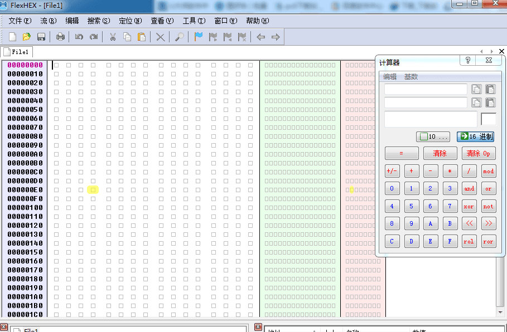507x332 pixels.
Task: Open a file with the folder icon
Action: tap(26, 37)
